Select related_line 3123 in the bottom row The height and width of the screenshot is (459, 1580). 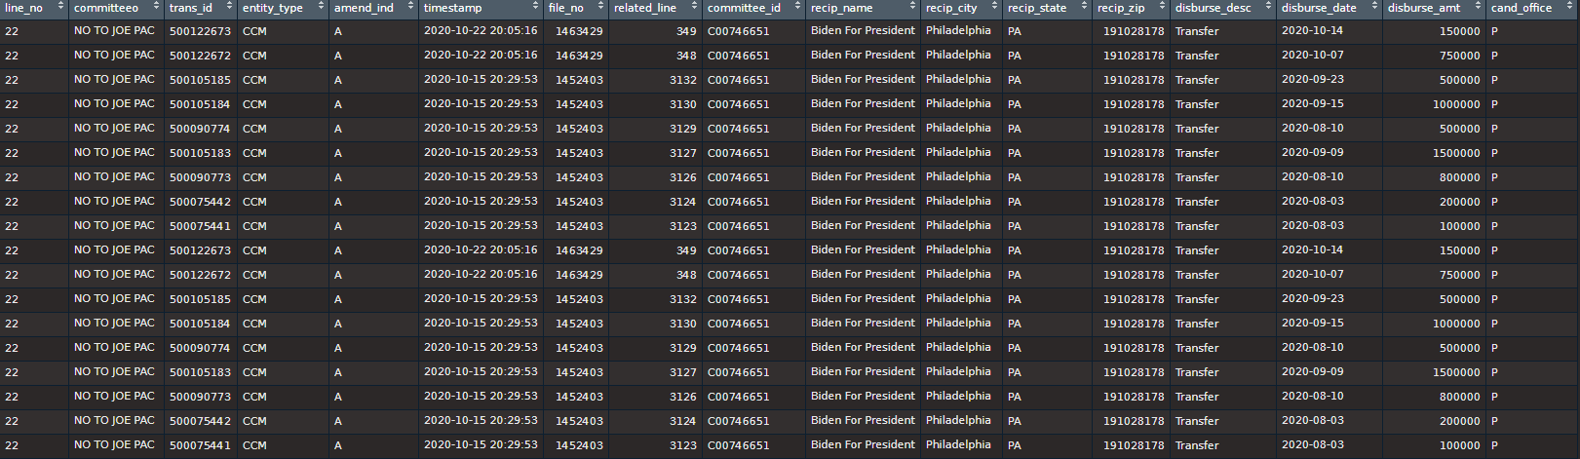tap(682, 445)
